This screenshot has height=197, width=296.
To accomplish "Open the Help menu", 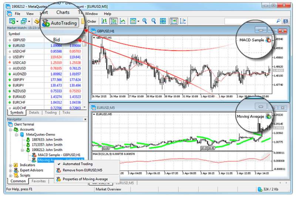I will coord(108,14).
